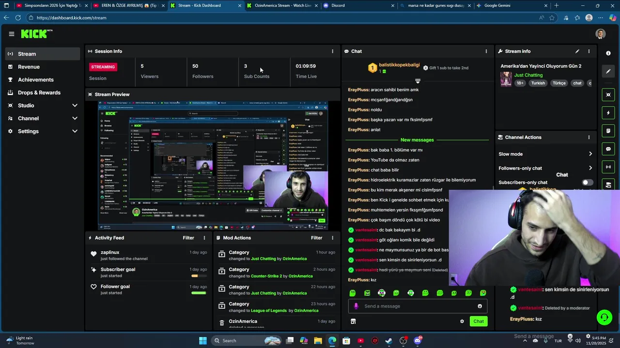Viewport: 620px width, 348px height.
Task: Click the Subscriber goal progress bar
Action: (x=198, y=276)
